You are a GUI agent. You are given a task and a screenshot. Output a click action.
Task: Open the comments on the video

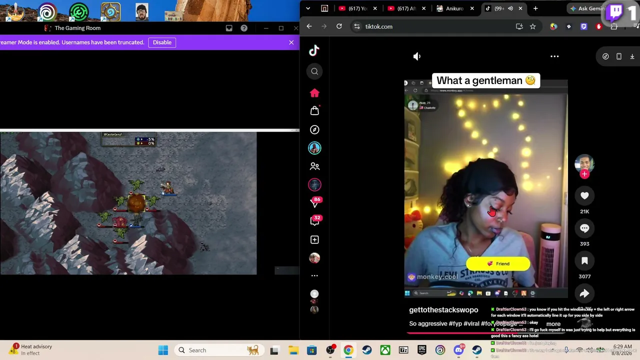[x=584, y=228]
